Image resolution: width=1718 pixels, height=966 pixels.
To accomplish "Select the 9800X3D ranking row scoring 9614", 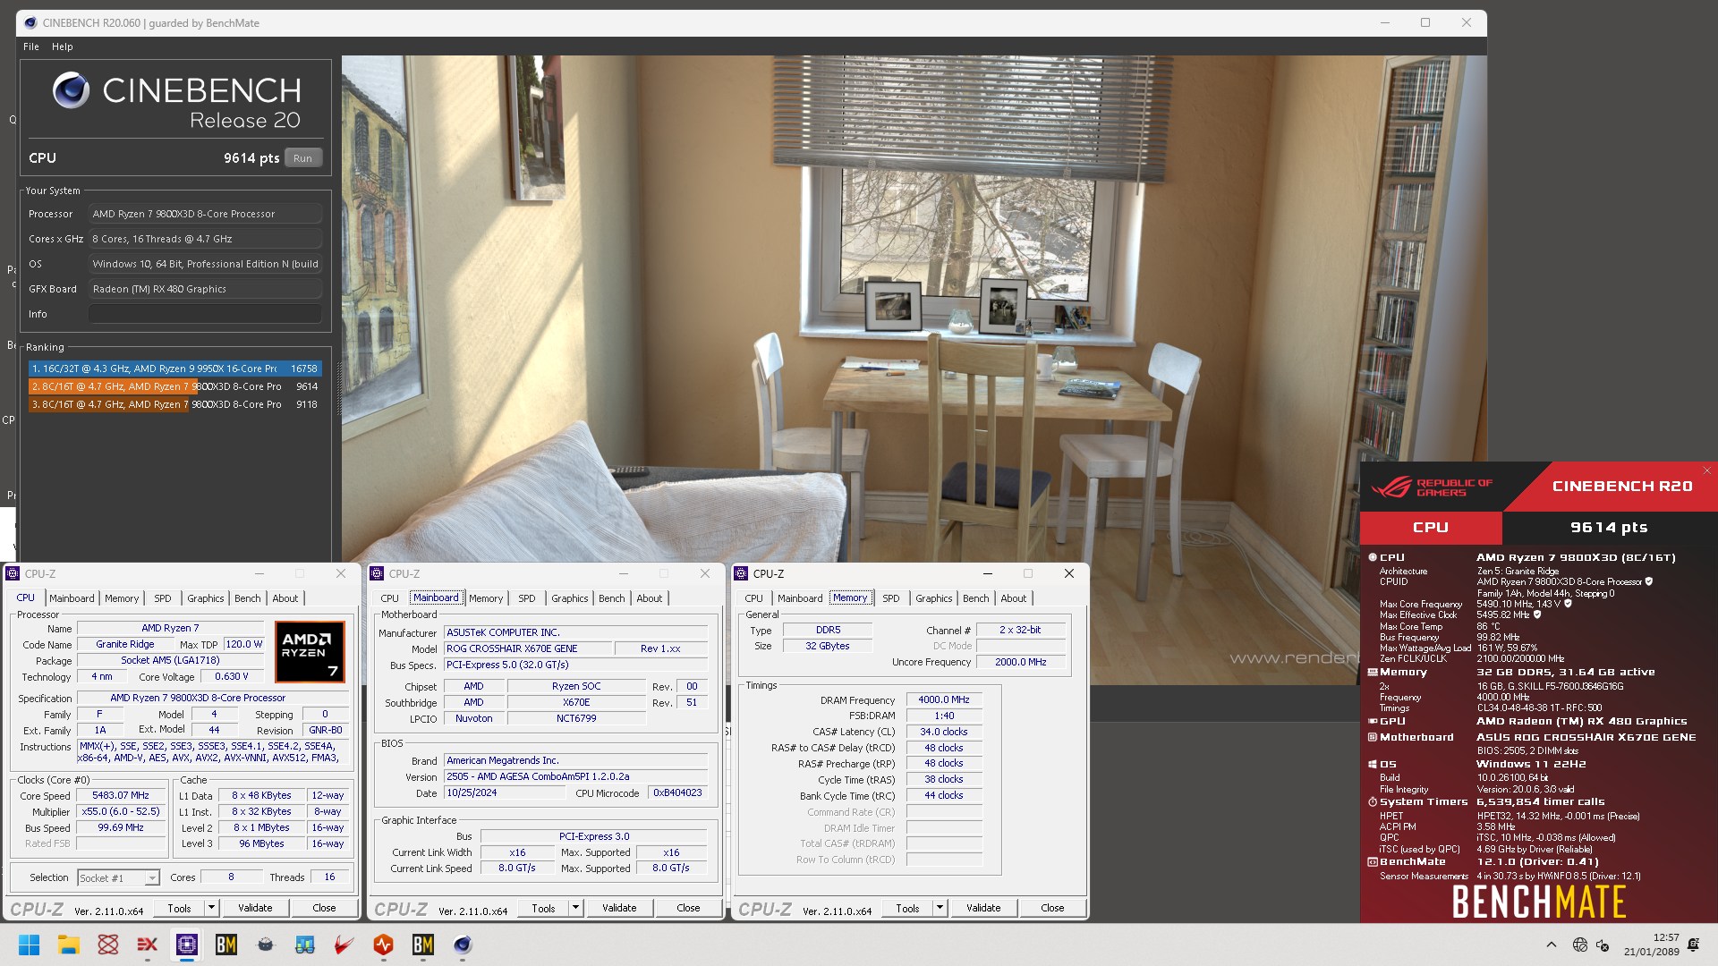I will coord(174,386).
